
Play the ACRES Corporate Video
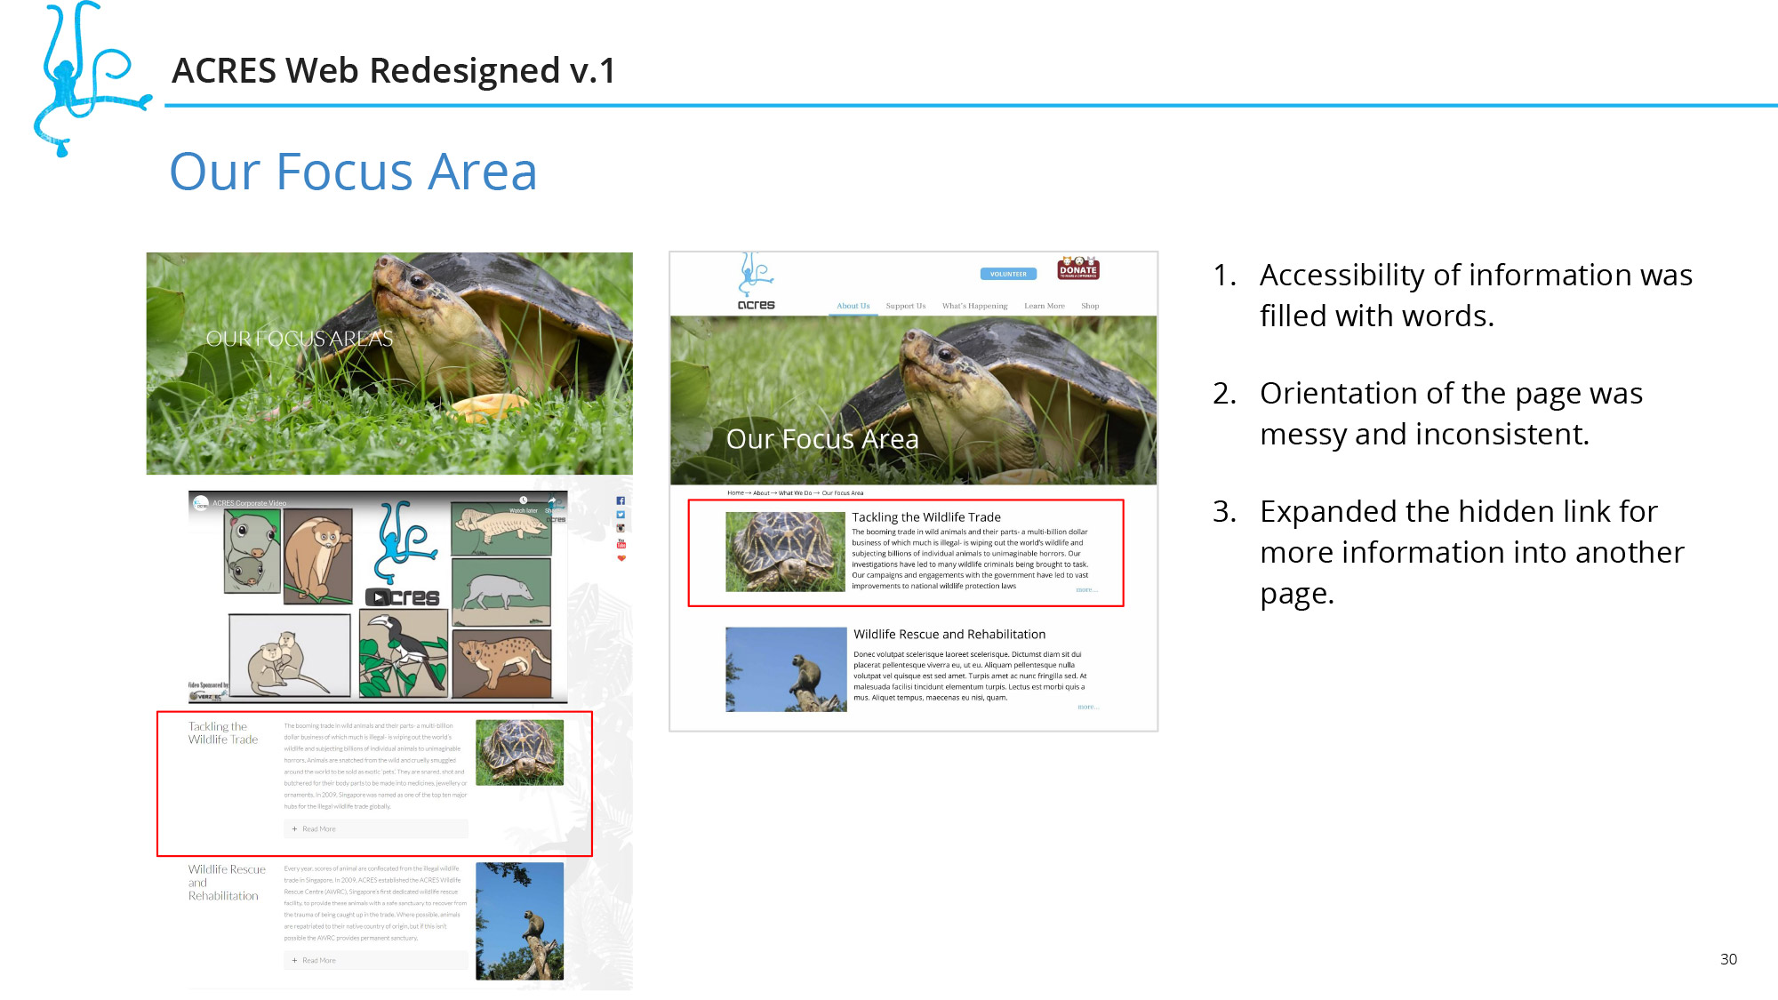click(379, 597)
